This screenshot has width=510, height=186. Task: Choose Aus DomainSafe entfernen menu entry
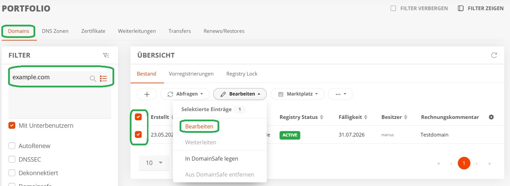[220, 175]
